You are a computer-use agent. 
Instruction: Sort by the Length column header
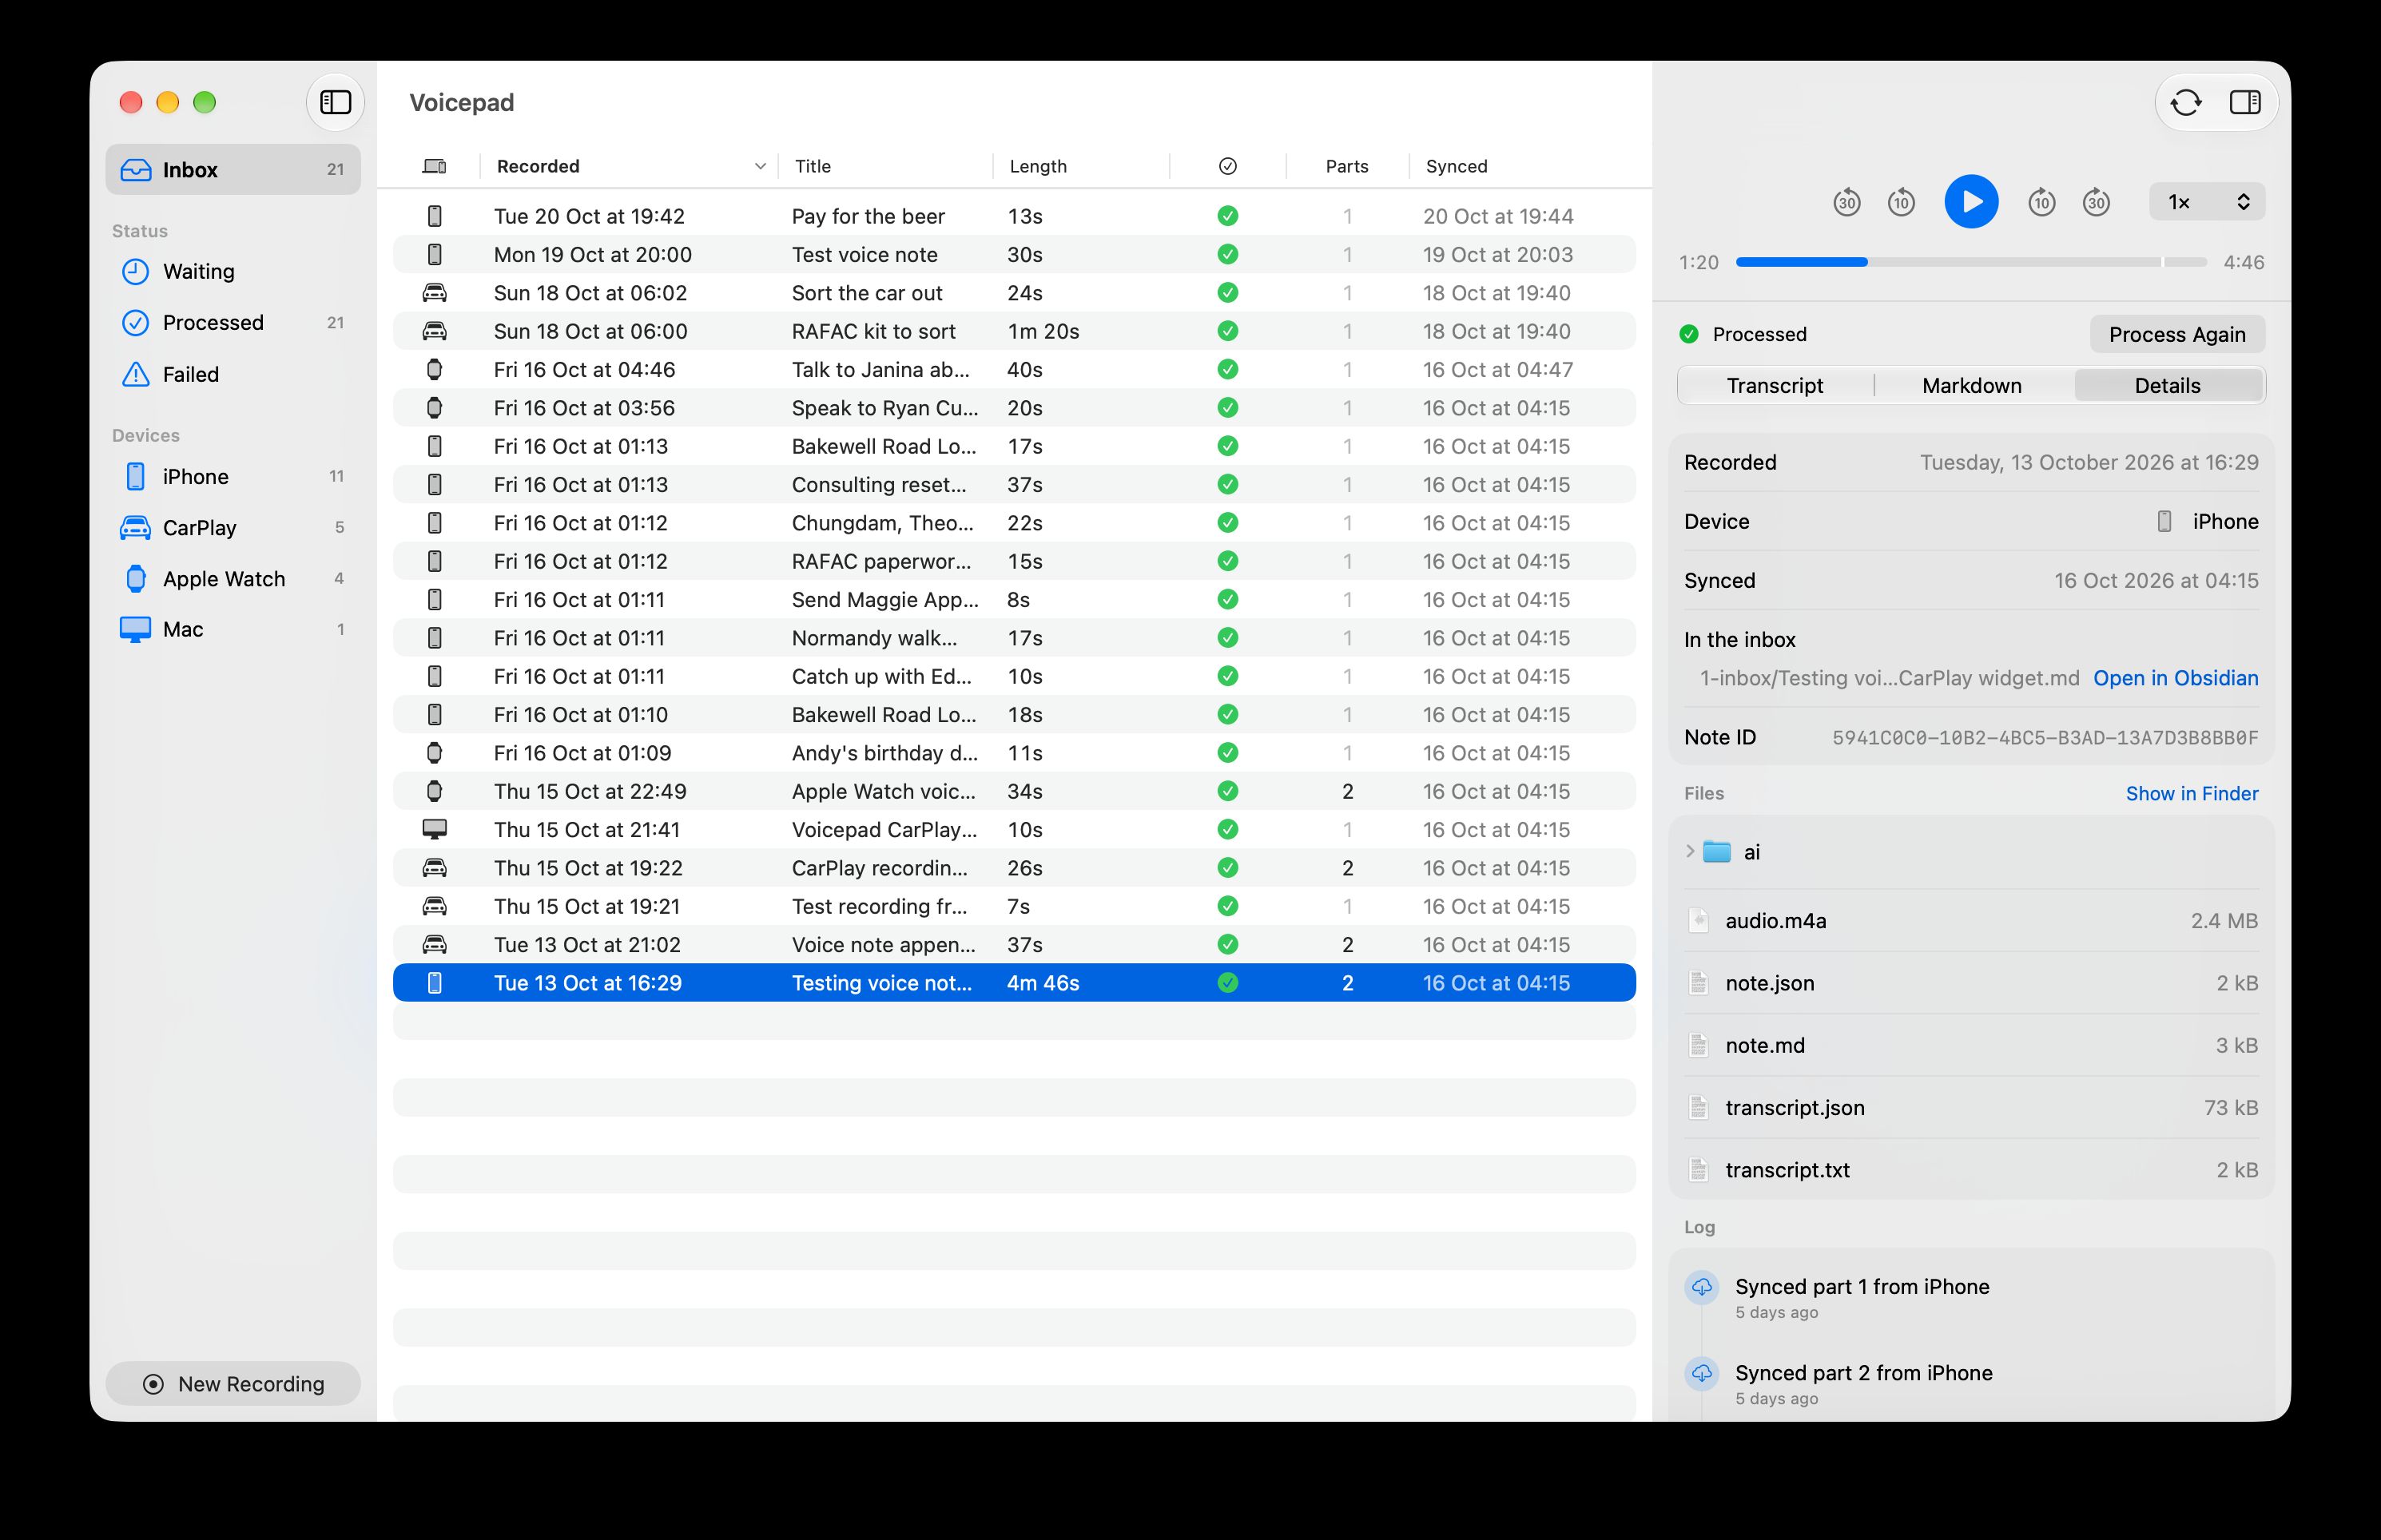1080,167
